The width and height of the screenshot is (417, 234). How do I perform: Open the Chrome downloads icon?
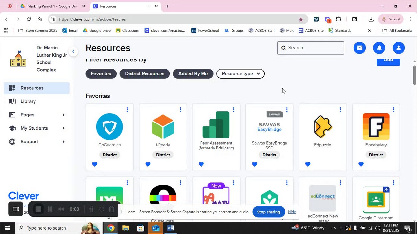click(371, 19)
